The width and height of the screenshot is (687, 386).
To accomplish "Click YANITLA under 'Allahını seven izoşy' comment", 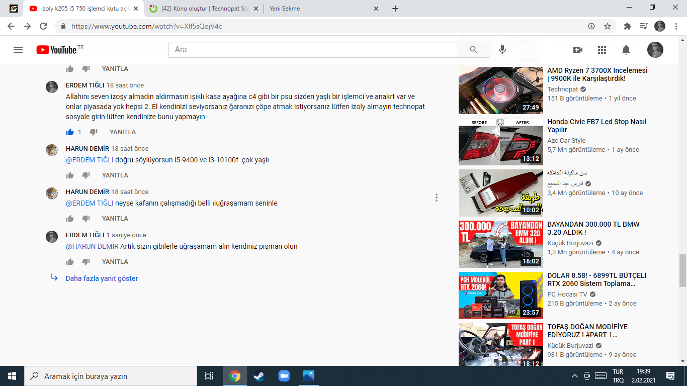I will [123, 132].
